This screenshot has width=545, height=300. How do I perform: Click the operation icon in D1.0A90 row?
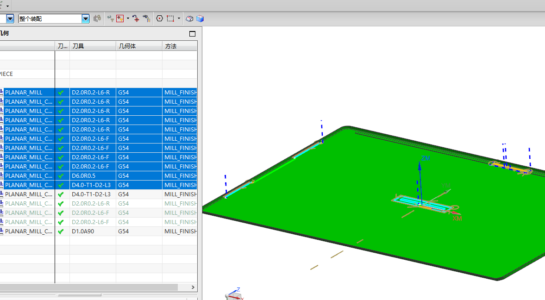coord(1,231)
